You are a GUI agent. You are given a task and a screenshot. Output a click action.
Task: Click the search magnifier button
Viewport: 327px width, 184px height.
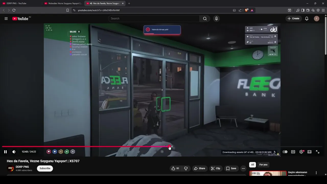pos(205,18)
